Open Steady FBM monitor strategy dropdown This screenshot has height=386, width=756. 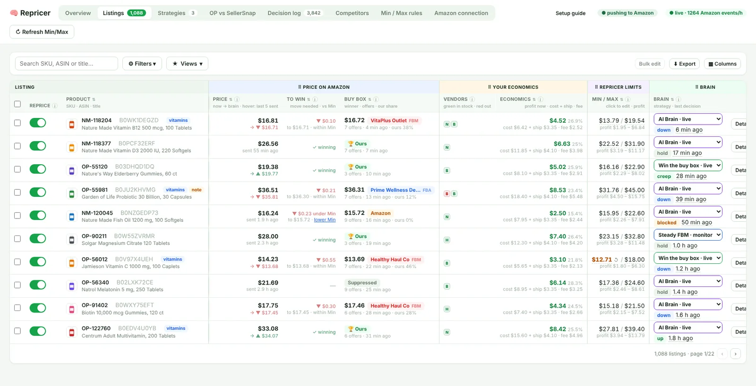click(x=688, y=235)
